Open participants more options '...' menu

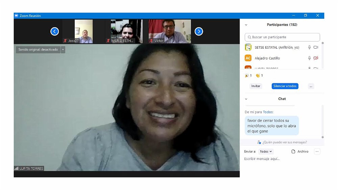pyautogui.click(x=311, y=86)
